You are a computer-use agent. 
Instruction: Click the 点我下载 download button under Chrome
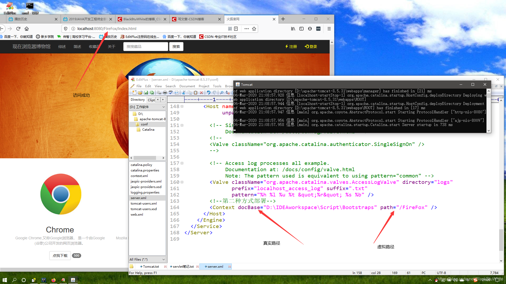pyautogui.click(x=60, y=256)
